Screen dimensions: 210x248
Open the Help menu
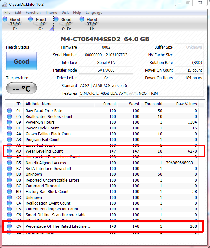click(x=77, y=13)
